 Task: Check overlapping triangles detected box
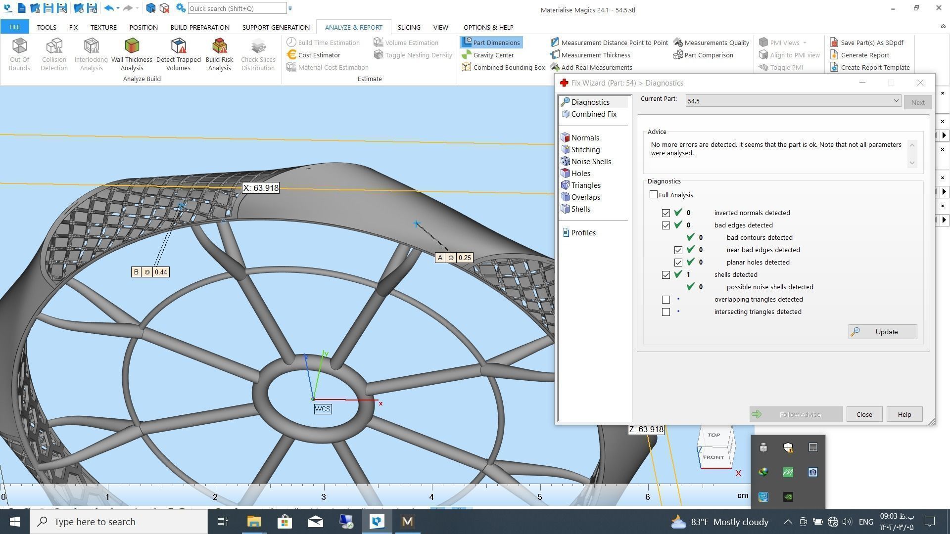tap(666, 300)
